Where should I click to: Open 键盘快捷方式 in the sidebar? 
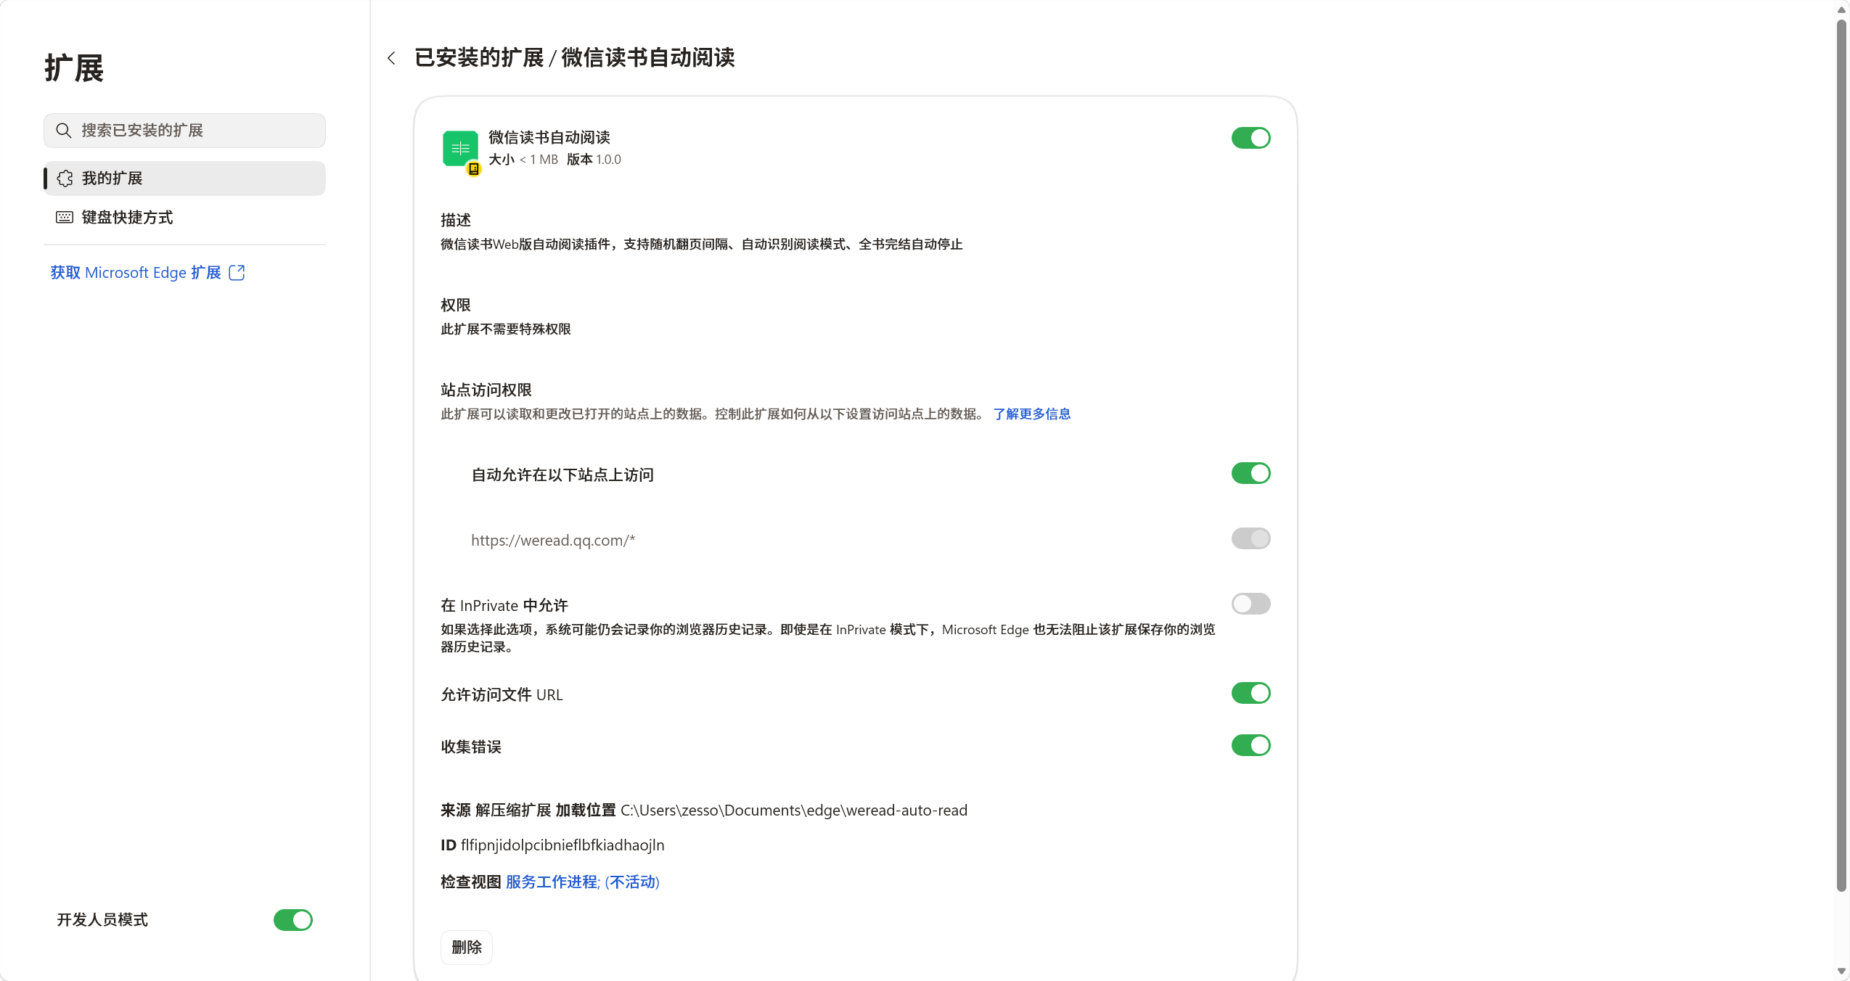point(184,217)
